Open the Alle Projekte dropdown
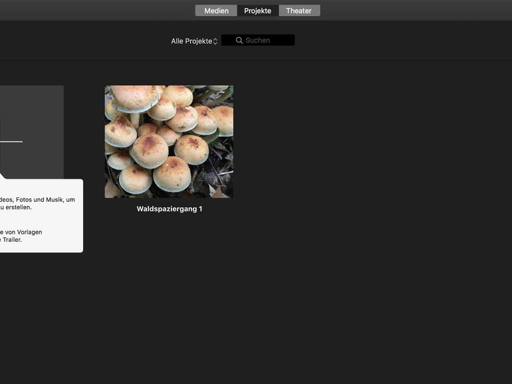512x384 pixels. [x=194, y=41]
